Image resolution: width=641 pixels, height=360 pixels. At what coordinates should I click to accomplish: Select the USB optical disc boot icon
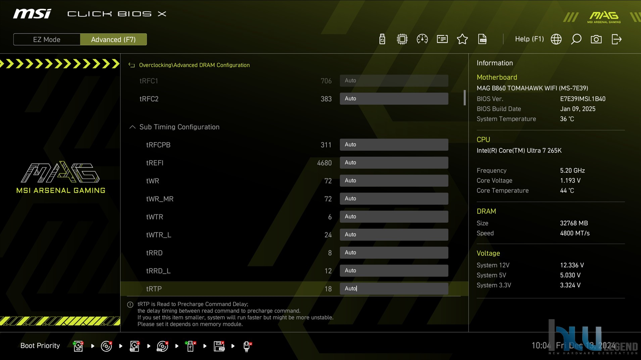click(x=162, y=346)
